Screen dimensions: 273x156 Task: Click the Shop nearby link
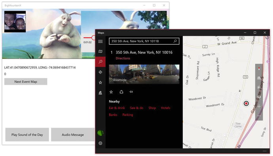pos(152,108)
